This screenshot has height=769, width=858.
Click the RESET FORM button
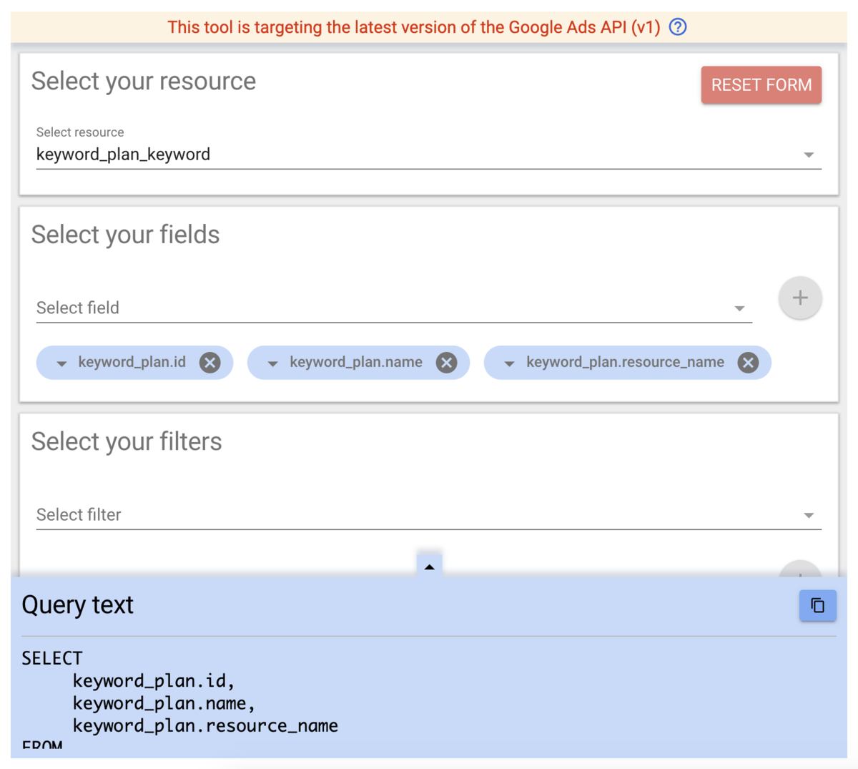point(761,85)
